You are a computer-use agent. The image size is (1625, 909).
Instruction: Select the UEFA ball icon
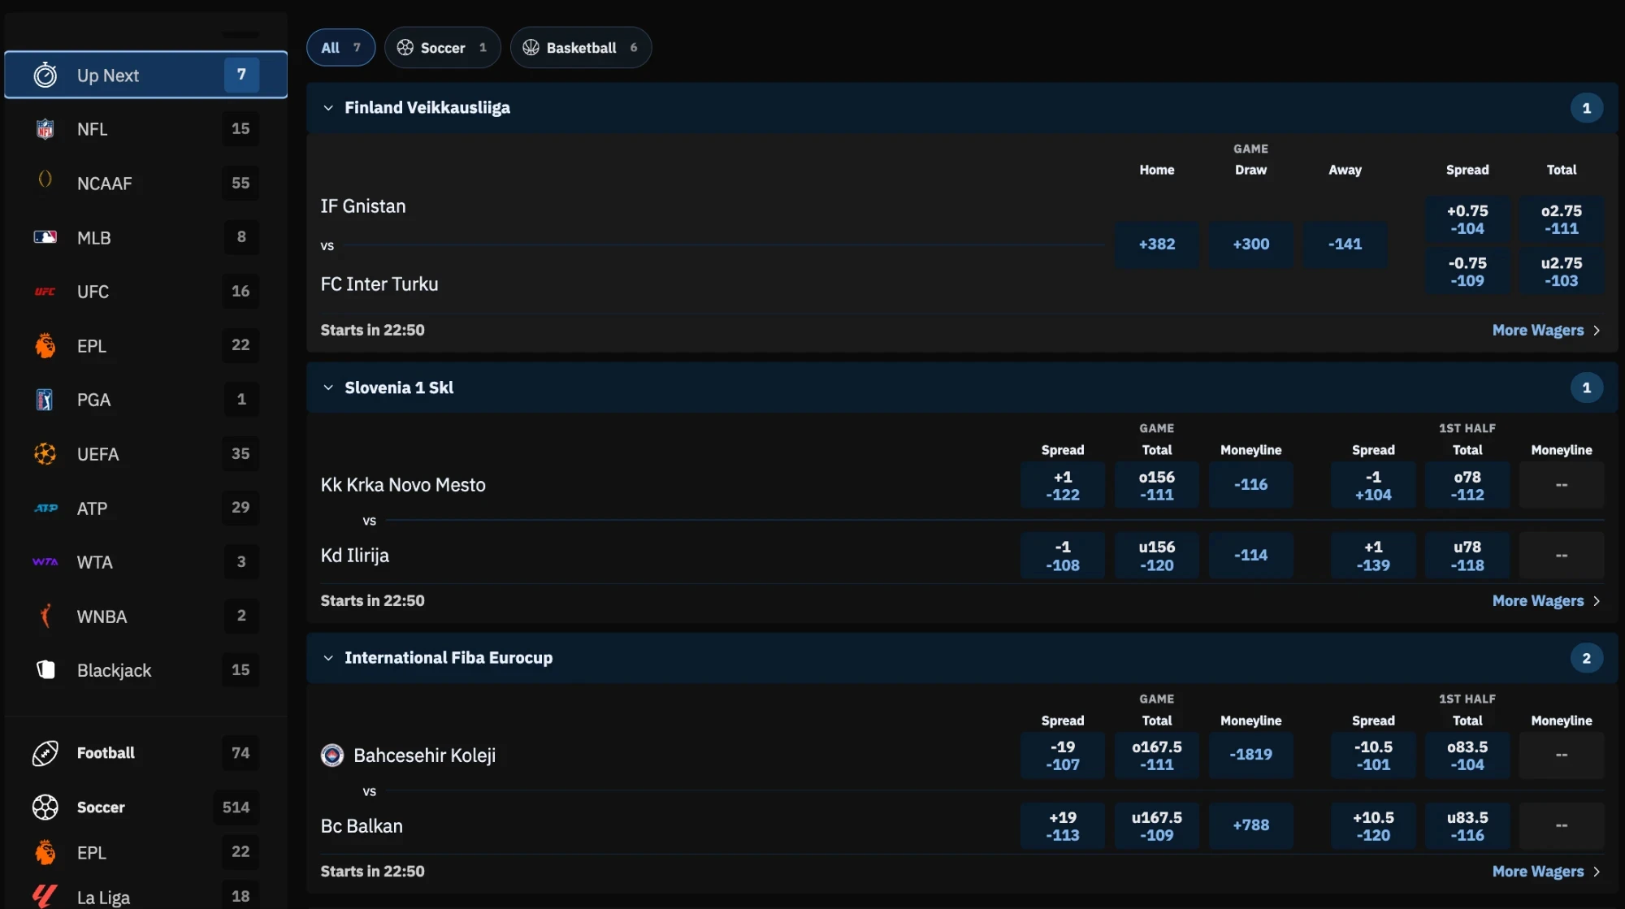pyautogui.click(x=45, y=453)
